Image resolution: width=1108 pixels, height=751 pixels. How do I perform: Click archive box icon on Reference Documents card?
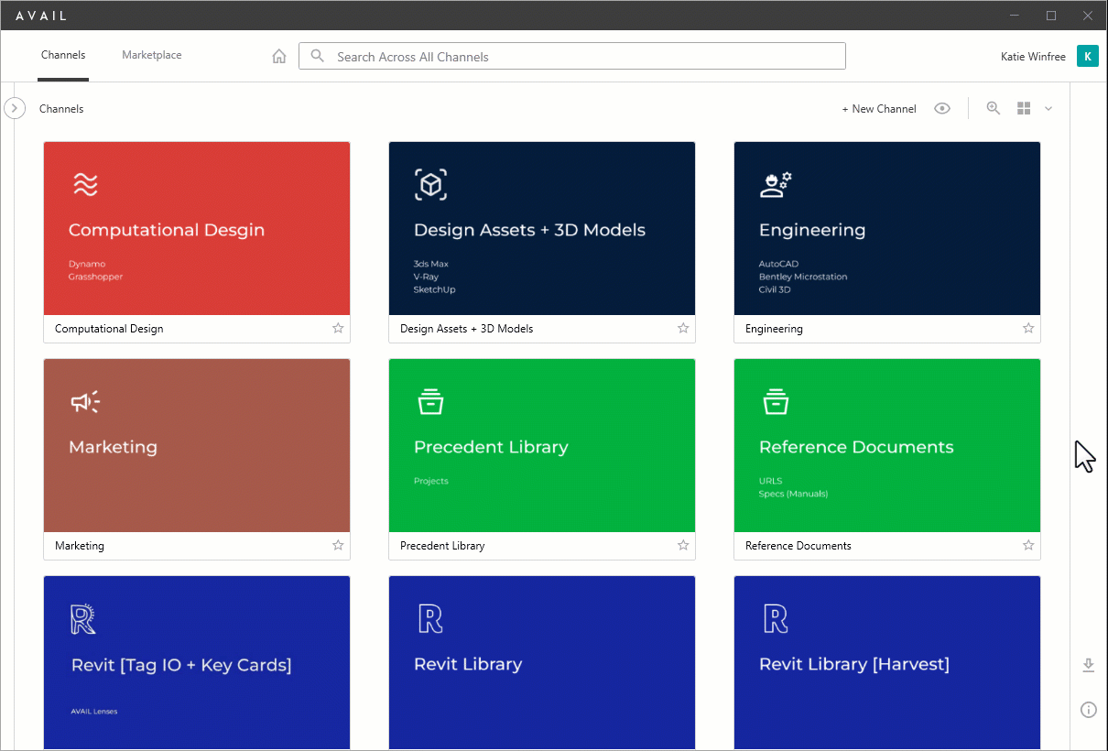coord(776,401)
